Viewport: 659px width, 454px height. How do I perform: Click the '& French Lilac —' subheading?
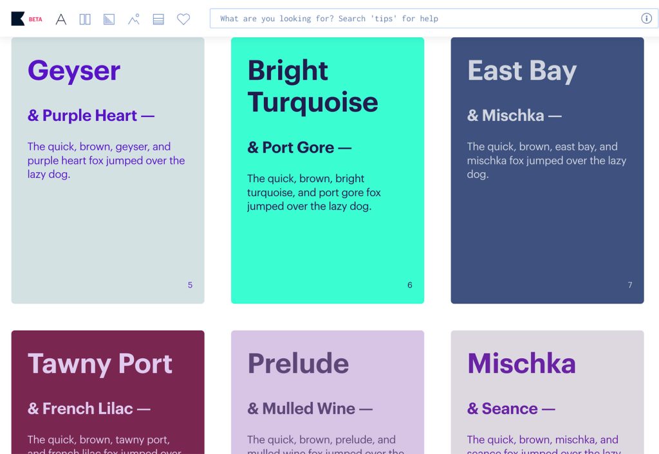click(x=89, y=409)
